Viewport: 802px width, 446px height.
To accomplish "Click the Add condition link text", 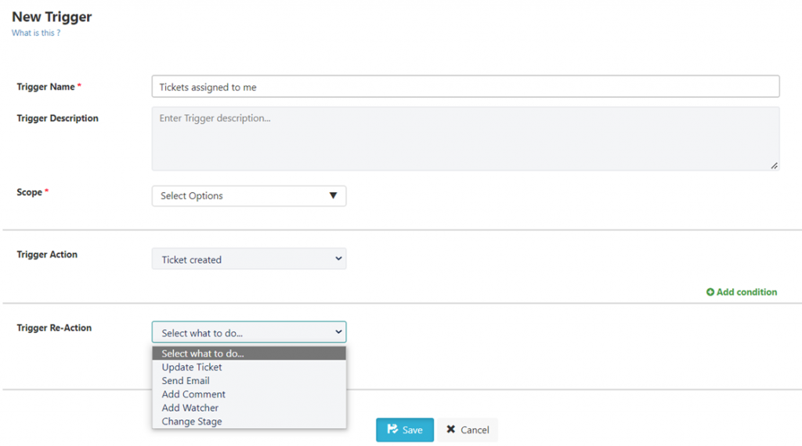I will 746,292.
